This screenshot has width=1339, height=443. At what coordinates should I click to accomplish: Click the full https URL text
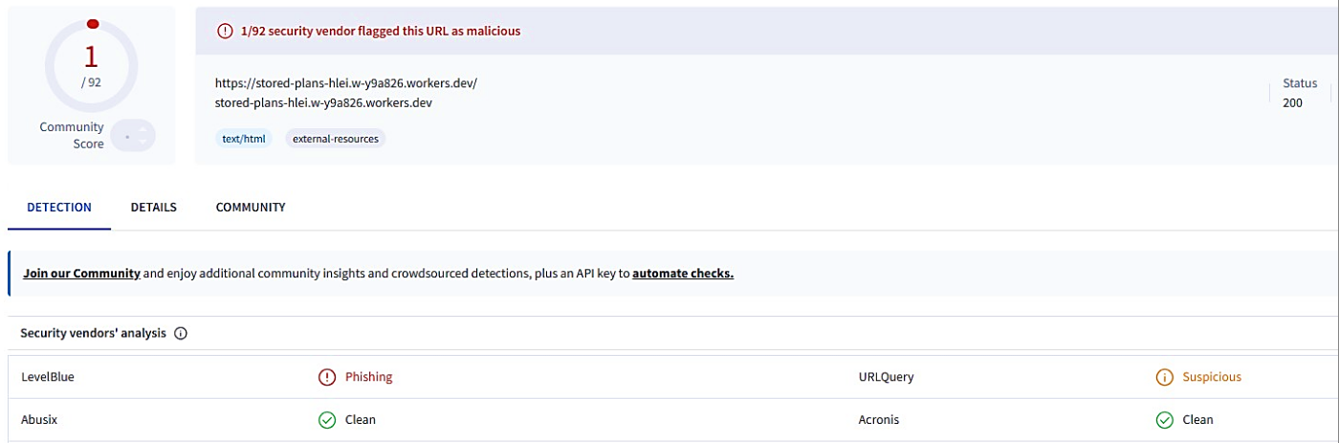click(x=346, y=83)
